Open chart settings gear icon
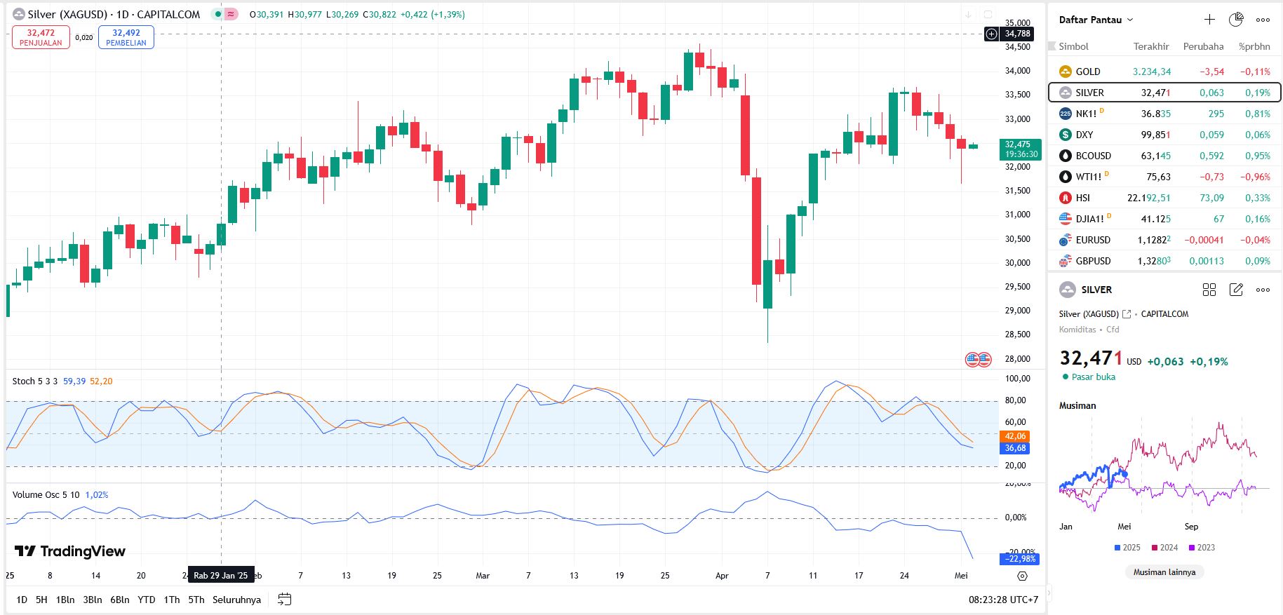 coord(1022,576)
